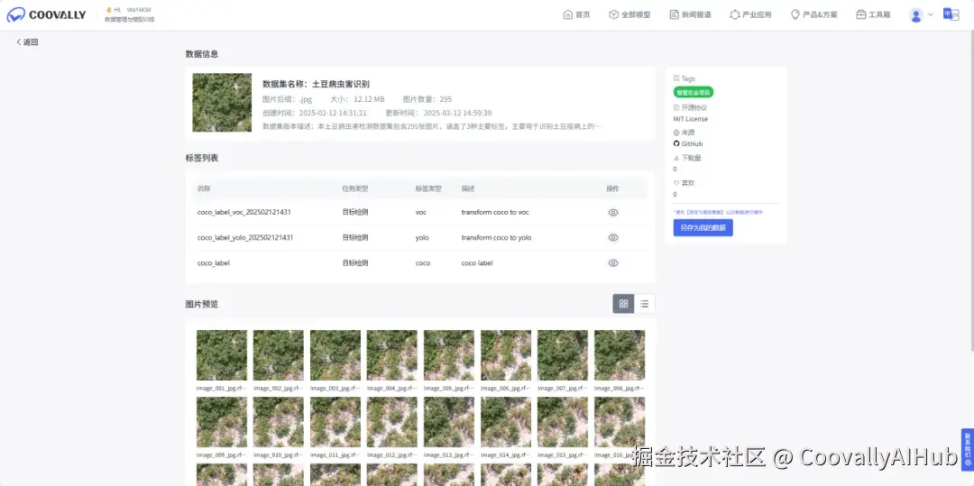Image resolution: width=974 pixels, height=486 pixels.
Task: Click the GitHub source link
Action: pos(692,144)
